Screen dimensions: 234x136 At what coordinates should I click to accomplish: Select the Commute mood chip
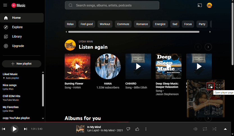(x=123, y=24)
